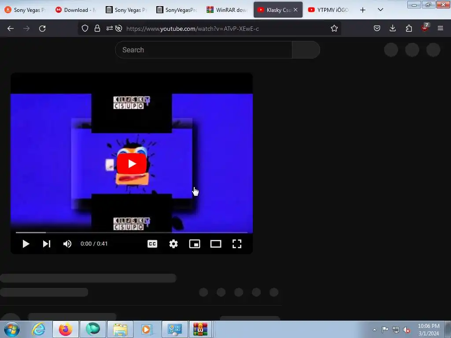
Task: Reload the current YouTube page
Action: (x=42, y=29)
